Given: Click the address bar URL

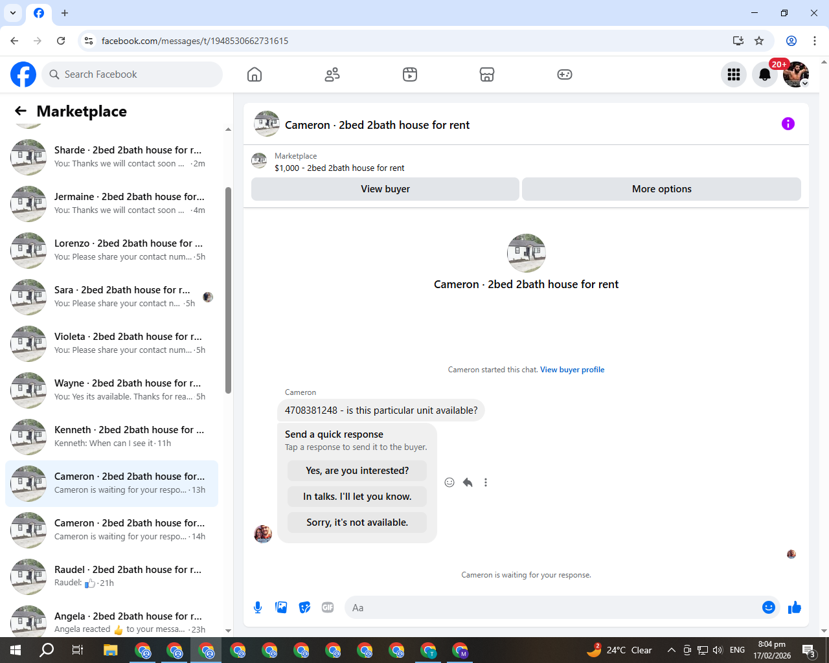Looking at the screenshot, I should click(x=195, y=41).
